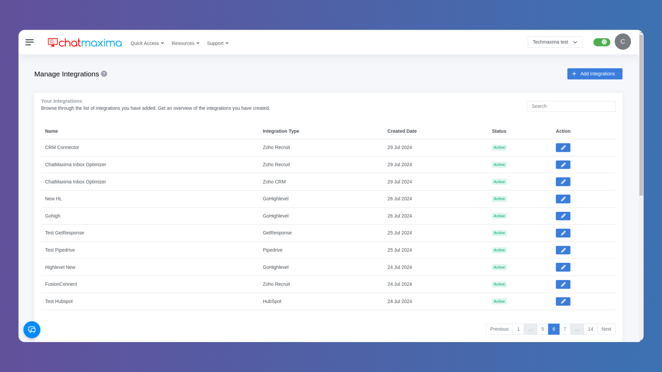The image size is (662, 372).
Task: Expand the Techmaxima test workspace dropdown
Action: (554, 42)
